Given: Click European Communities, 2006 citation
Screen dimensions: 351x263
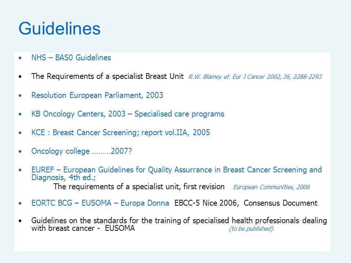Looking at the screenshot, I should click(x=271, y=187).
